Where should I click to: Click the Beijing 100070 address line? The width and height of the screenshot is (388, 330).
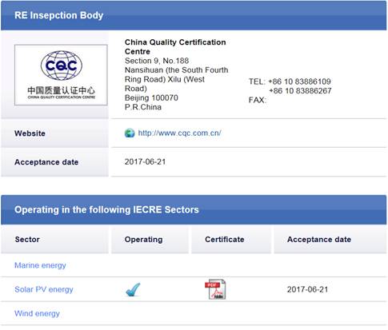pyautogui.click(x=151, y=98)
